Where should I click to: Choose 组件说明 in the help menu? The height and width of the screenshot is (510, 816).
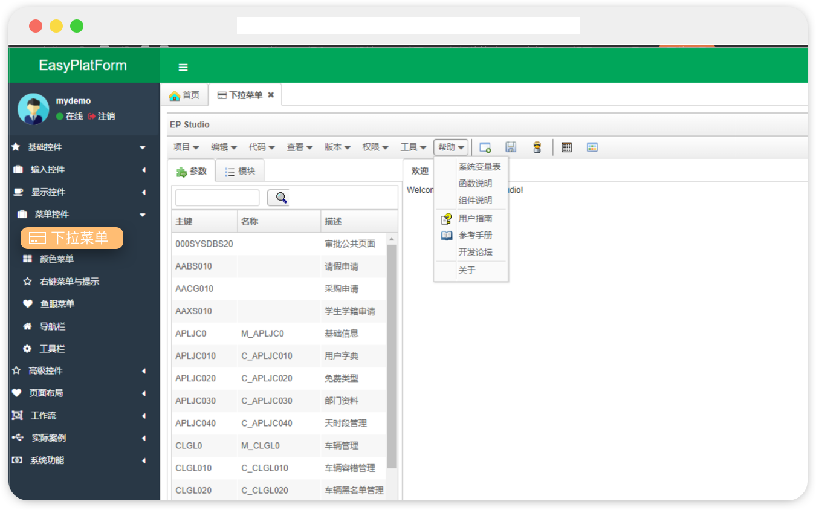coord(471,201)
